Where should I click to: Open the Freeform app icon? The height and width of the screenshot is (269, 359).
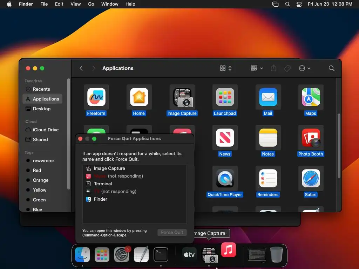pyautogui.click(x=96, y=97)
